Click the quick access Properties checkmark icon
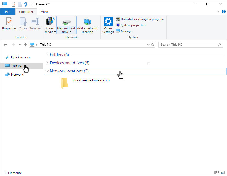Viewport: 227px width, 176px height. 14,4
